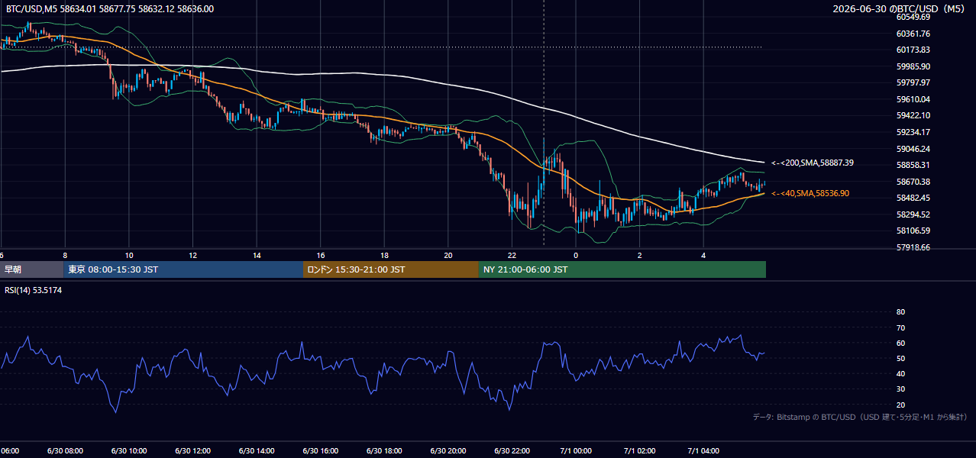Image resolution: width=976 pixels, height=458 pixels.
Task: Click the price chart hour tick 18
Action: [384, 255]
